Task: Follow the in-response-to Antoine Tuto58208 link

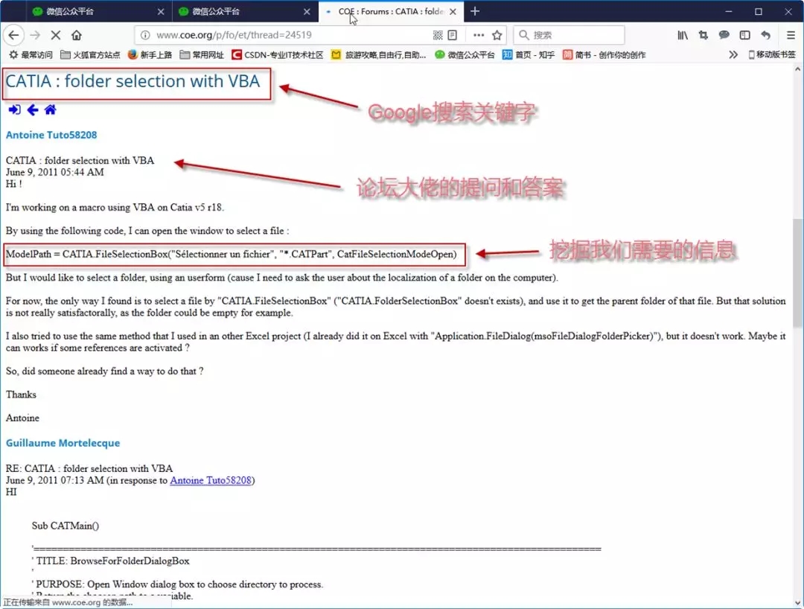Action: (211, 480)
